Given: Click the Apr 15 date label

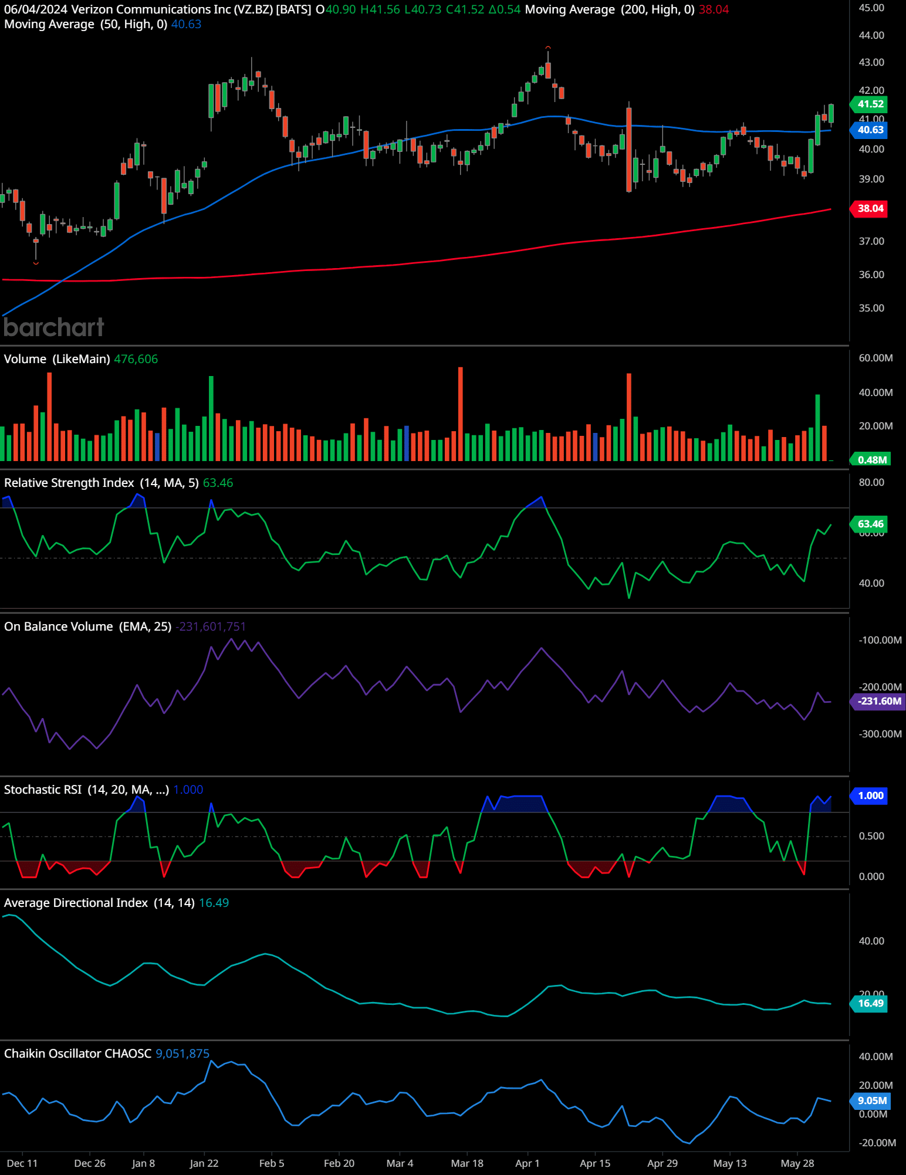Looking at the screenshot, I should [x=595, y=1163].
